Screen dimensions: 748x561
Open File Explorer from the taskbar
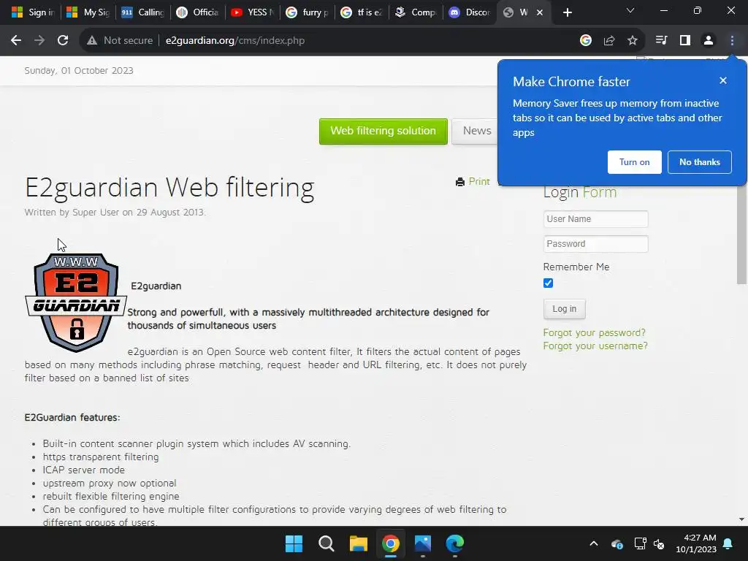(x=358, y=543)
